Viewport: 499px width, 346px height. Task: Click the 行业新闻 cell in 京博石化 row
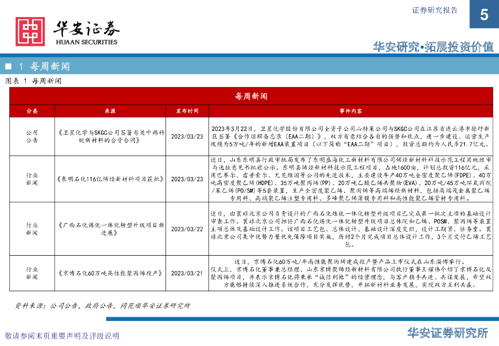(x=32, y=273)
